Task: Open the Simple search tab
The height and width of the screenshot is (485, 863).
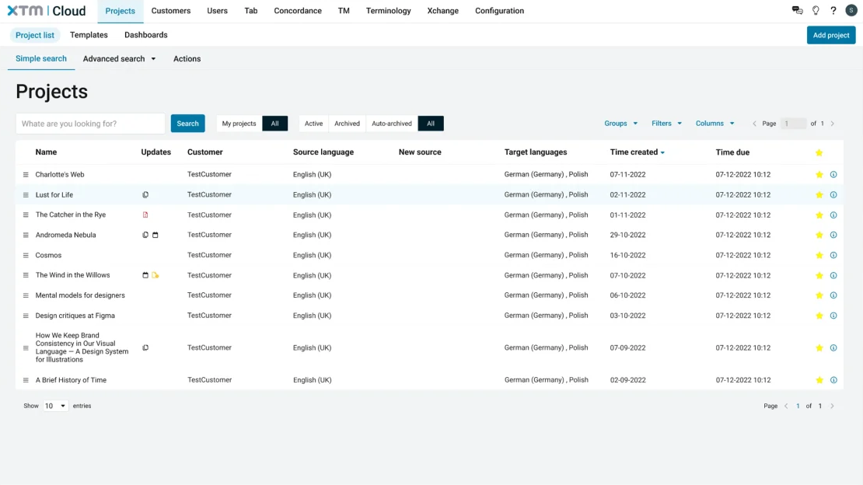Action: [x=40, y=59]
